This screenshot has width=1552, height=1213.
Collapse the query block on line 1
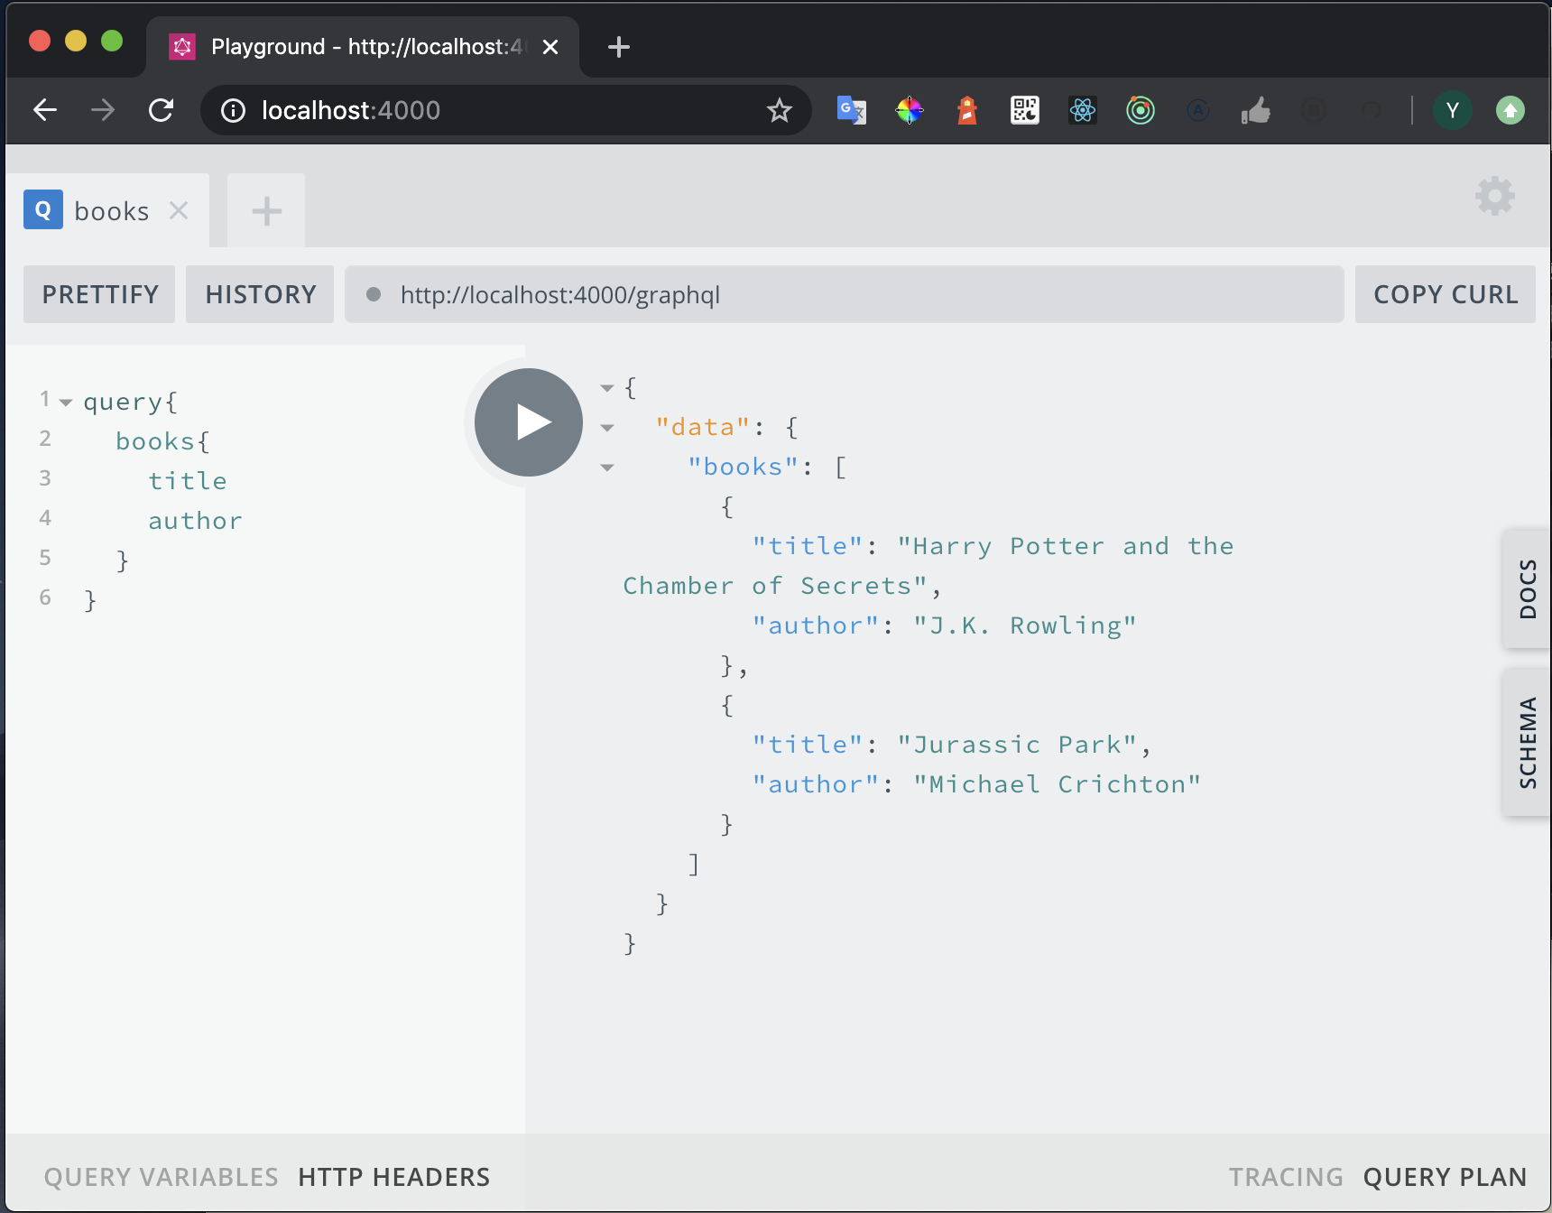[66, 403]
